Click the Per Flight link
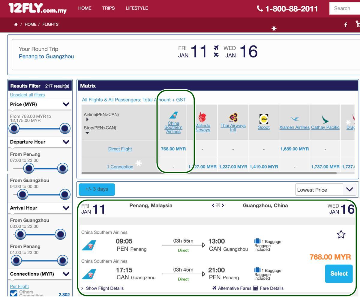360x297 pixels. [x=19, y=287]
